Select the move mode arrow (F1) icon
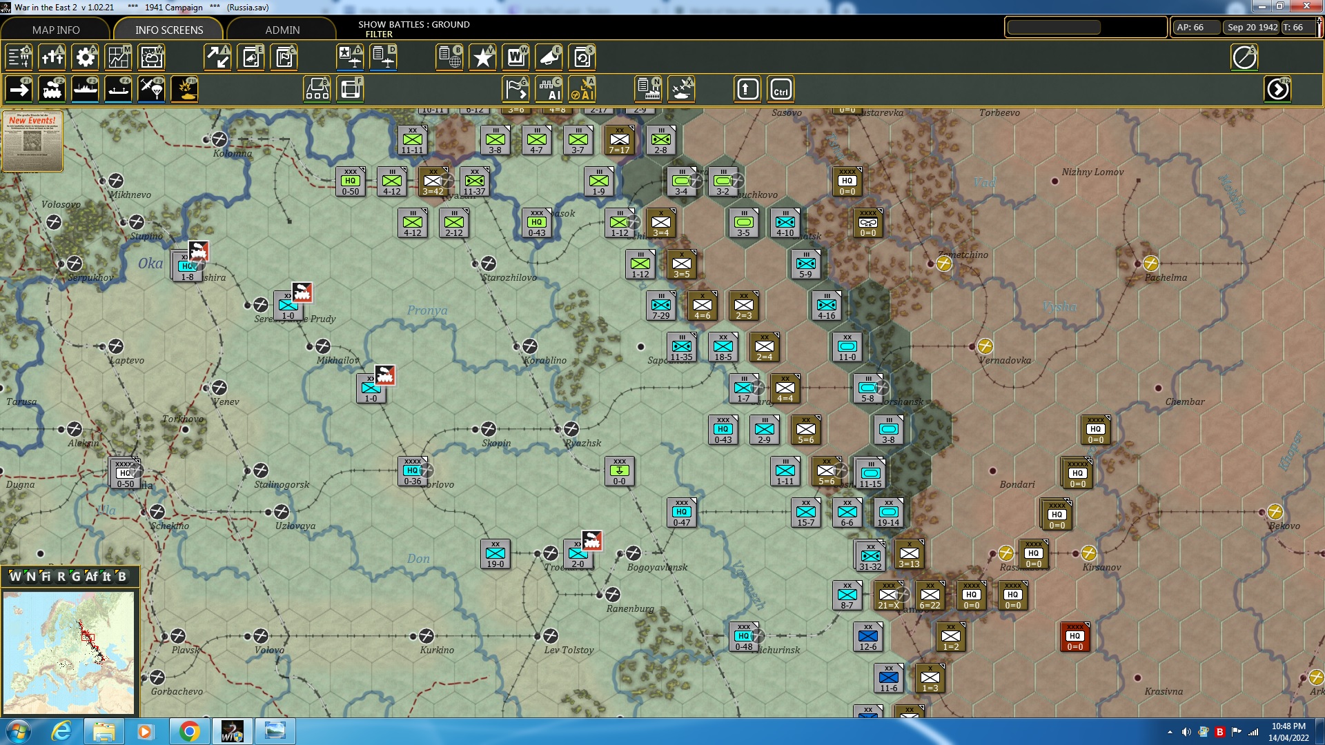 (x=19, y=89)
